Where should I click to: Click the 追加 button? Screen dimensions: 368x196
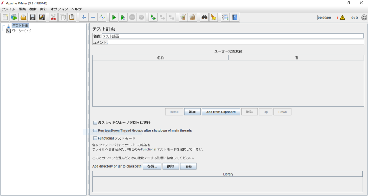click(192, 112)
